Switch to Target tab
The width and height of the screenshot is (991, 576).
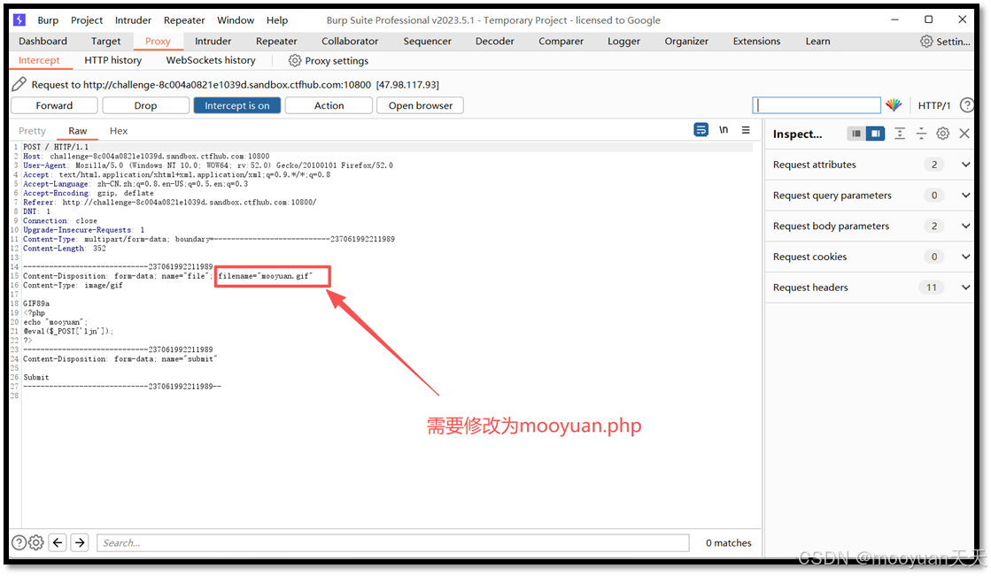pos(105,41)
